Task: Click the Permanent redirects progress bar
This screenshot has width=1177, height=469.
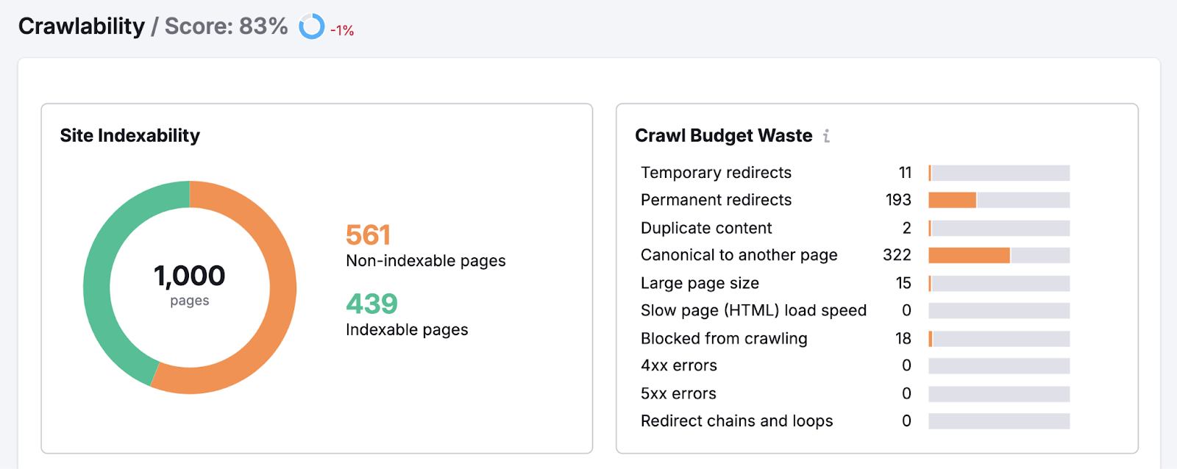Action: pos(999,200)
